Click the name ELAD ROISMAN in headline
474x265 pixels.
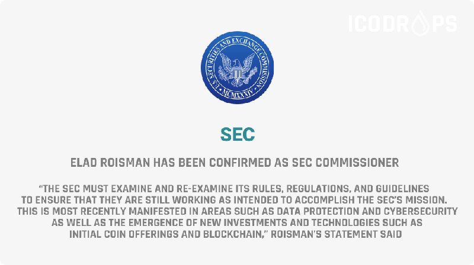click(110, 163)
